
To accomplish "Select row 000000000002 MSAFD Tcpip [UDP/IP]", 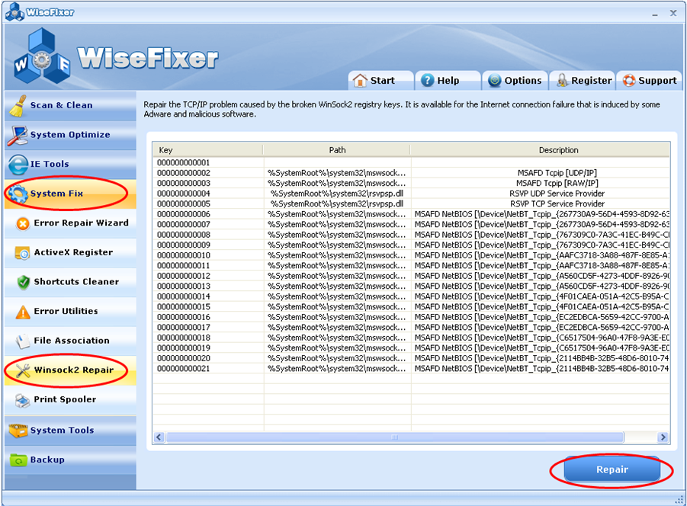I will tap(411, 173).
